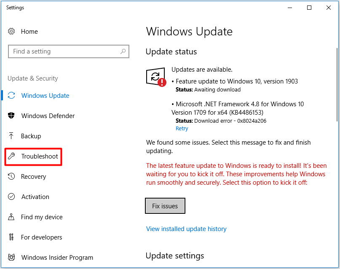
Task: Open Find my device settings
Action: [42, 217]
